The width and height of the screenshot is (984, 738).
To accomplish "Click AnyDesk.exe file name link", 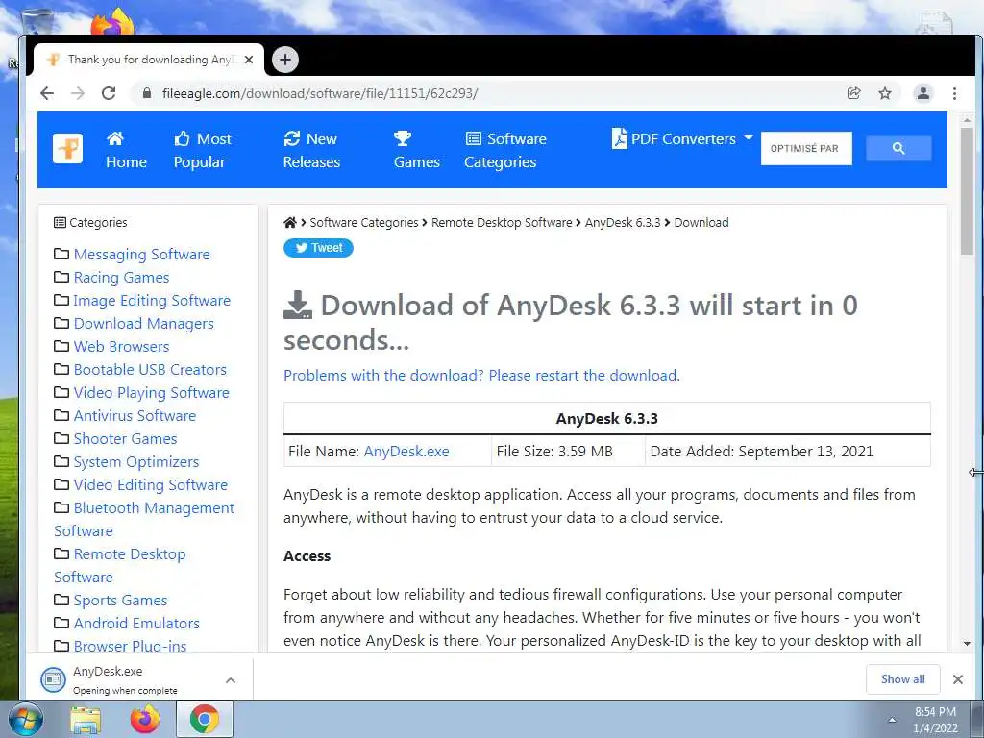I will 406,452.
